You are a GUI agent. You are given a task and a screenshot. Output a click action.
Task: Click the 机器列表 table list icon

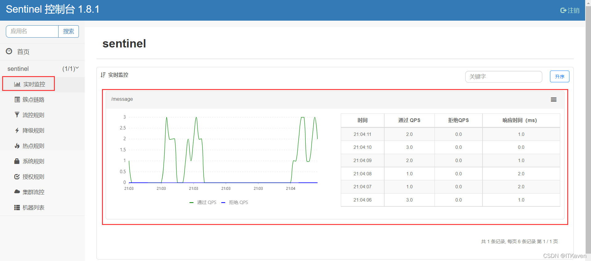click(17, 207)
